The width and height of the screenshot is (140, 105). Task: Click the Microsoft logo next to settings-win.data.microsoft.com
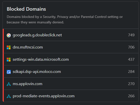pyautogui.click(x=9, y=59)
